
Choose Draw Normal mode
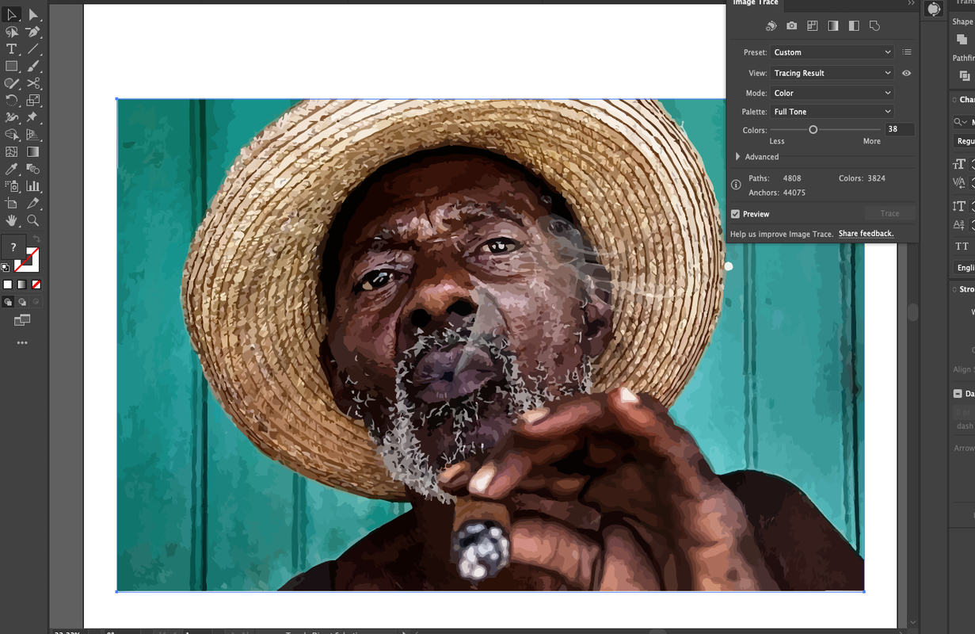click(x=8, y=302)
